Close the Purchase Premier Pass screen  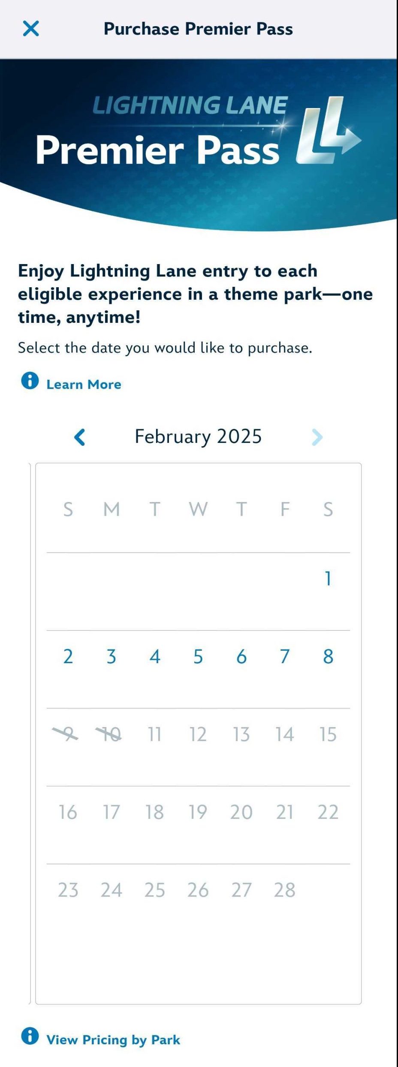click(x=31, y=29)
